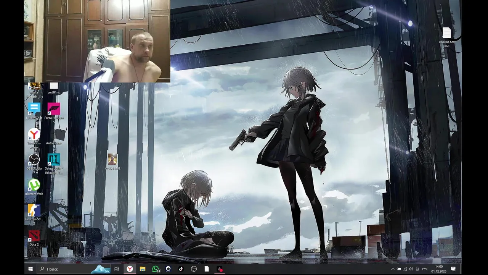Viewport: 488px width, 275px height.
Task: Open File Explorer from the taskbar
Action: (x=143, y=269)
